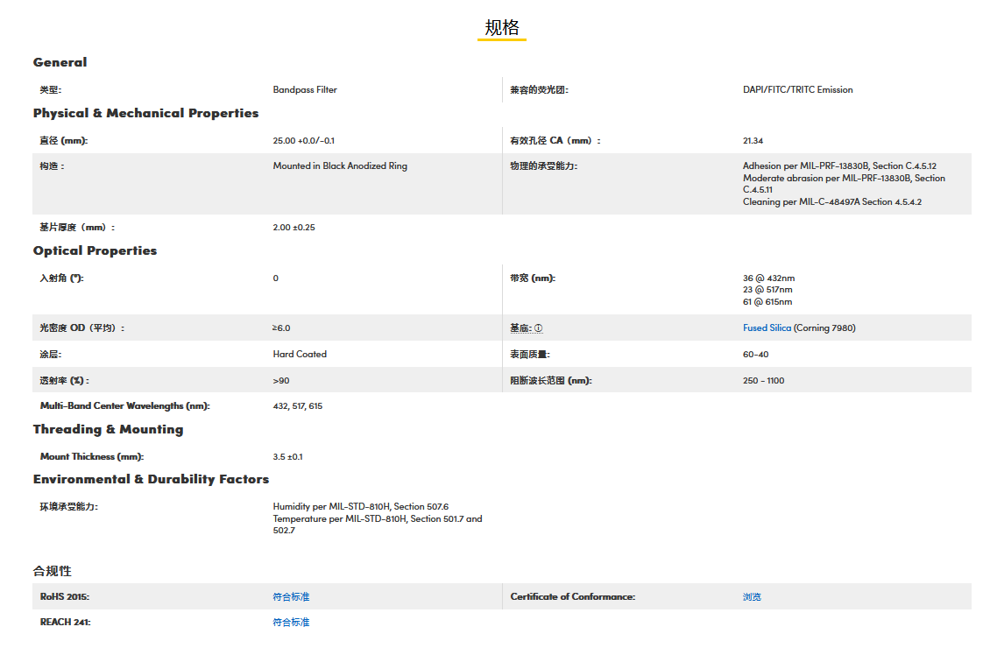Click bandwidth value 23 @ 517nm
The height and width of the screenshot is (648, 983).
click(767, 290)
